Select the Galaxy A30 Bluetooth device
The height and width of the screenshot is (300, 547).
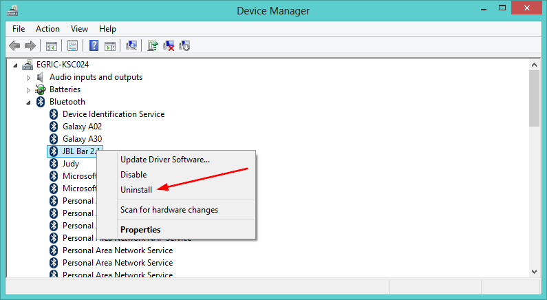click(x=82, y=139)
